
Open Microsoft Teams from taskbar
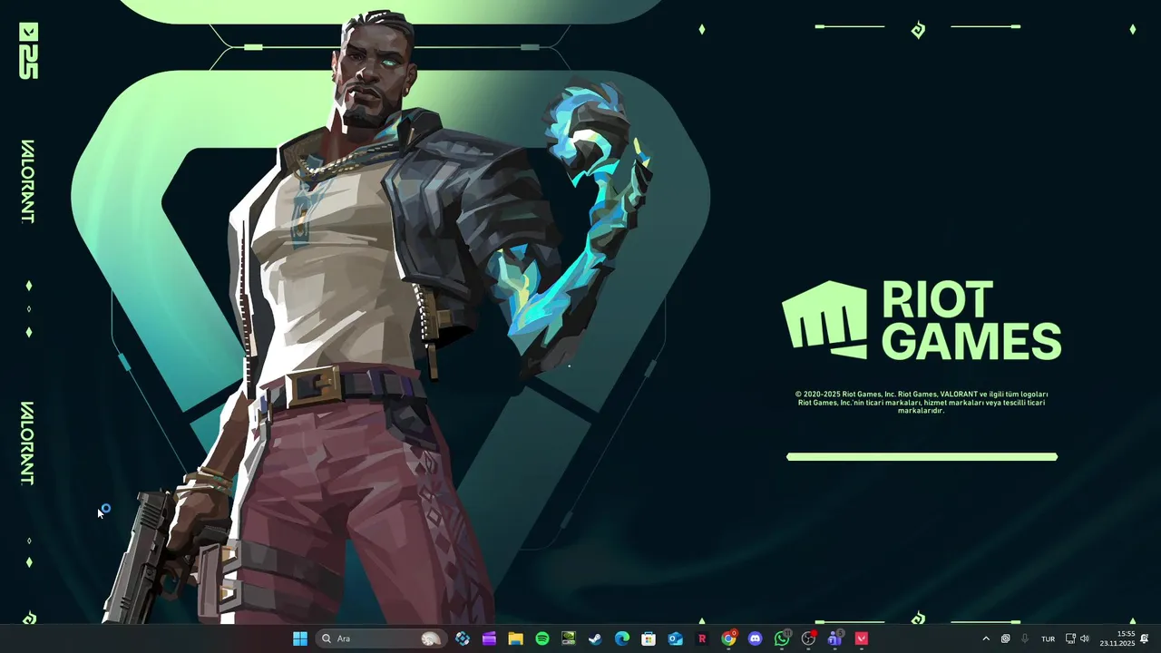click(x=834, y=638)
